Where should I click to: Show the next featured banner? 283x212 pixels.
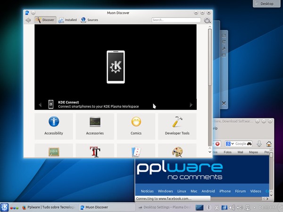[191, 105]
